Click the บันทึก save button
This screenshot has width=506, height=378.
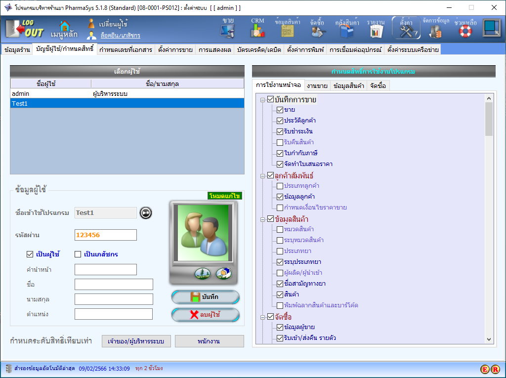tap(205, 297)
